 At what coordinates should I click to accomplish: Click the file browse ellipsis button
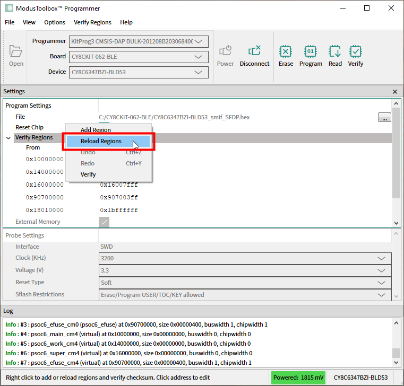click(x=384, y=118)
